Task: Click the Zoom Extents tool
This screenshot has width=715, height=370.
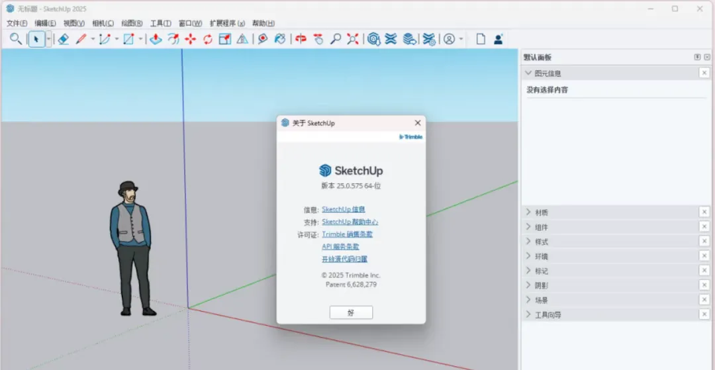Action: (x=352, y=39)
